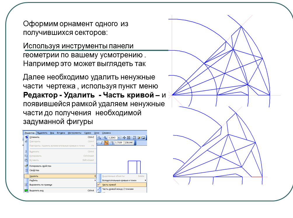Choose Часть кривой между 2 точками
This screenshot has width=293, height=218.
tap(122, 189)
